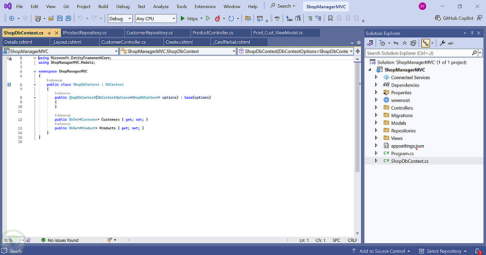Viewport: 486px width, 255px height.
Task: Expand the Controllers folder
Action: click(376, 108)
